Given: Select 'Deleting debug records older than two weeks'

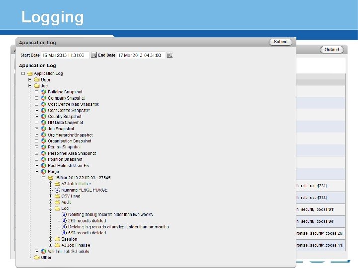Looking at the screenshot, I should click(110, 214).
